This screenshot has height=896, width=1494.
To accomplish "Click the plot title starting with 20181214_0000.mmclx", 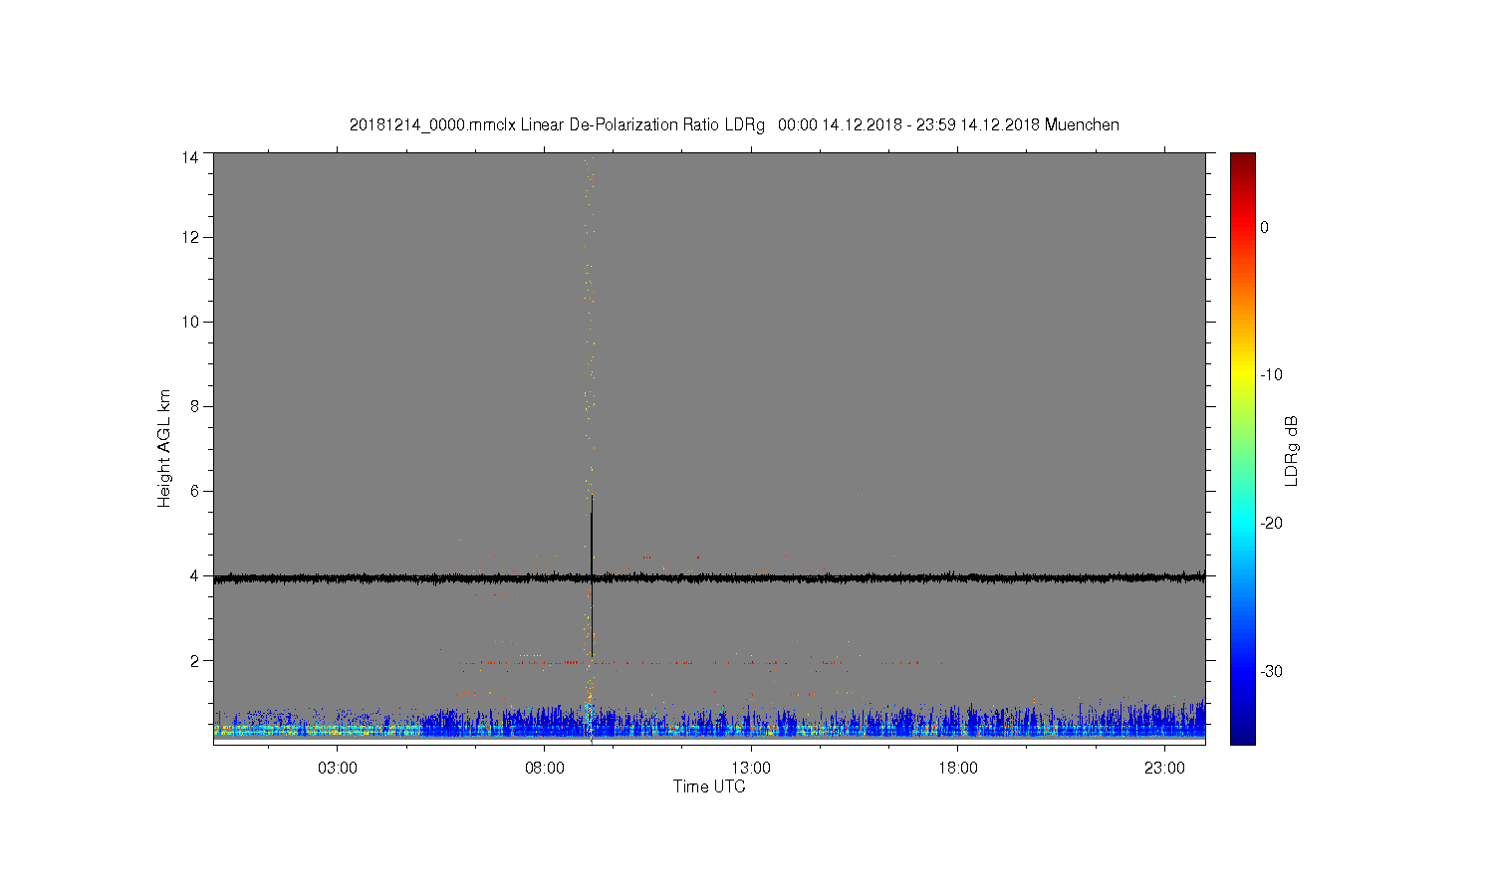I will [x=734, y=125].
